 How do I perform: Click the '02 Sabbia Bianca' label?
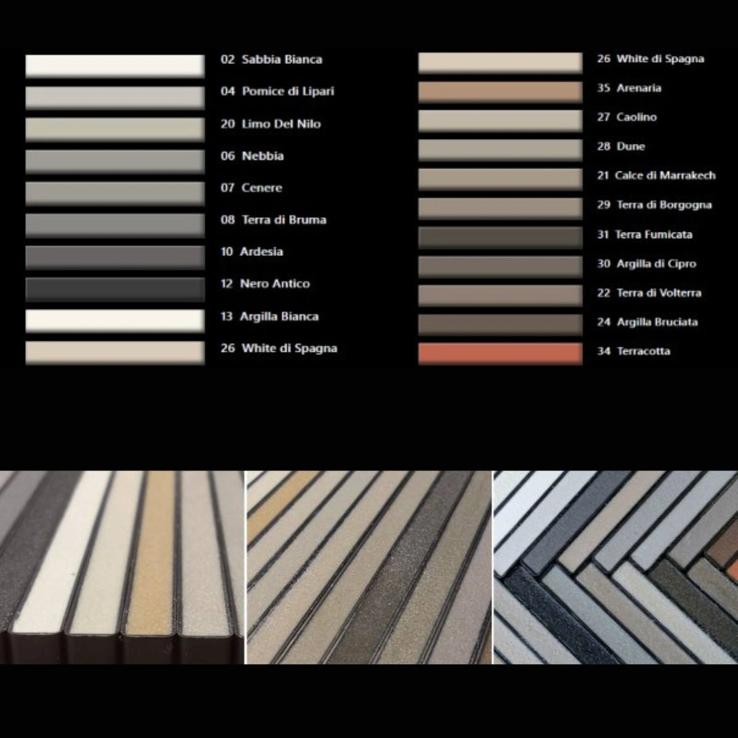tap(271, 60)
